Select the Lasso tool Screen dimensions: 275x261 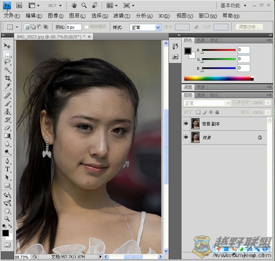pos(7,62)
